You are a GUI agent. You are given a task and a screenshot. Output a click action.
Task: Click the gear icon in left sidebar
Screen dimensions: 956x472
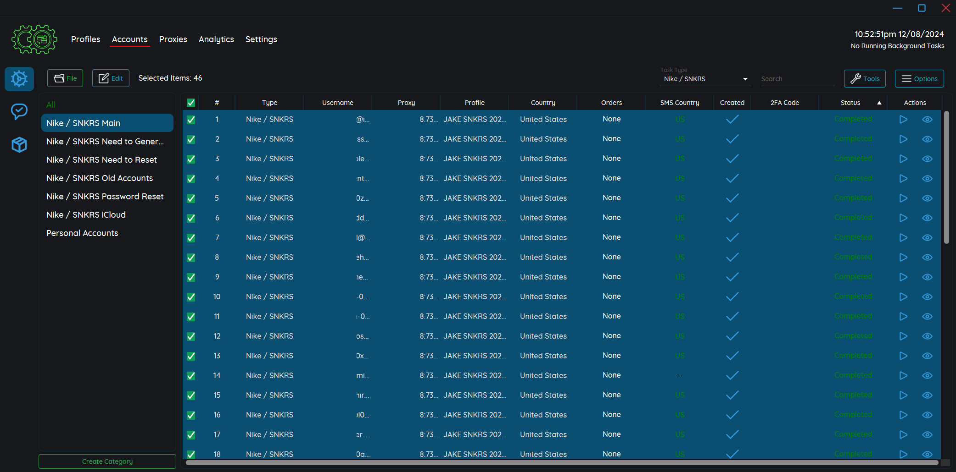point(19,79)
